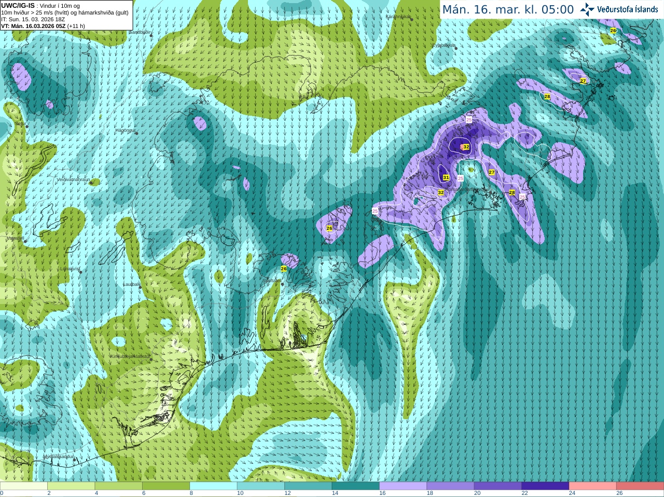Pick the 24–26 m/s pink legend swatch
The image size is (664, 497).
click(592, 486)
